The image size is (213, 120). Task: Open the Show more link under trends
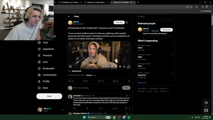click(x=142, y=83)
